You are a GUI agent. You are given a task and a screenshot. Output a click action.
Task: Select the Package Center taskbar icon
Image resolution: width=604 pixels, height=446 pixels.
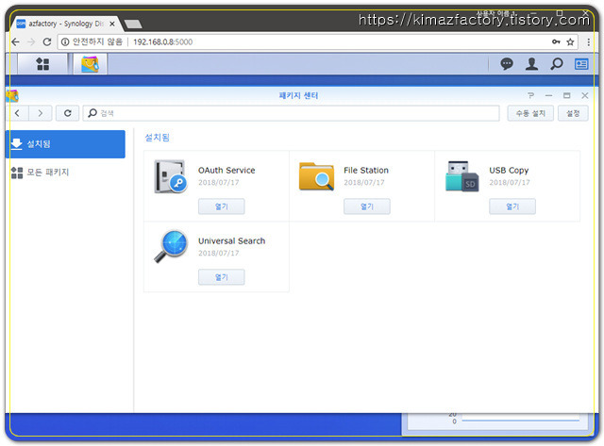pos(90,64)
